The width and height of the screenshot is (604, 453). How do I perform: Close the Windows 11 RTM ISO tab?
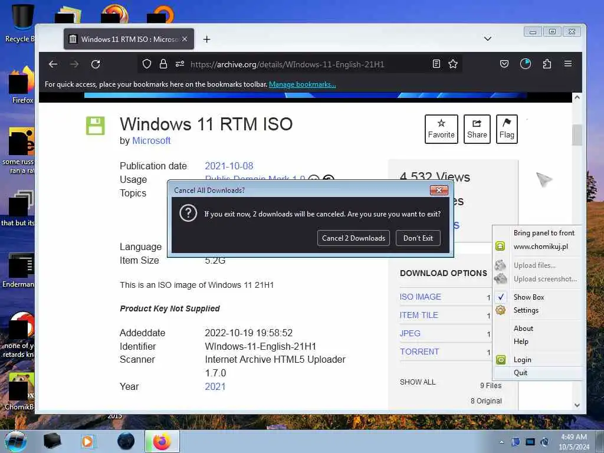click(x=185, y=40)
